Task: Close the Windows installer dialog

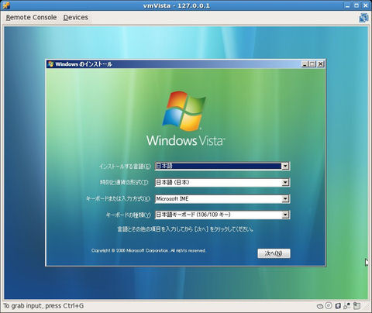Action: coord(320,64)
